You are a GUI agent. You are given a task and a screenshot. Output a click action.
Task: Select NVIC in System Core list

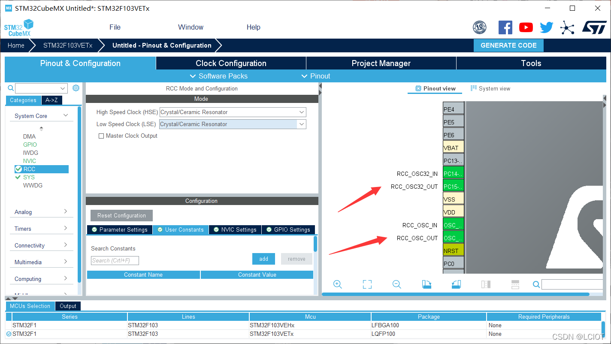(30, 161)
